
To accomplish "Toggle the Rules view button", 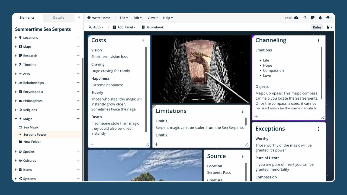I will 317,27.
